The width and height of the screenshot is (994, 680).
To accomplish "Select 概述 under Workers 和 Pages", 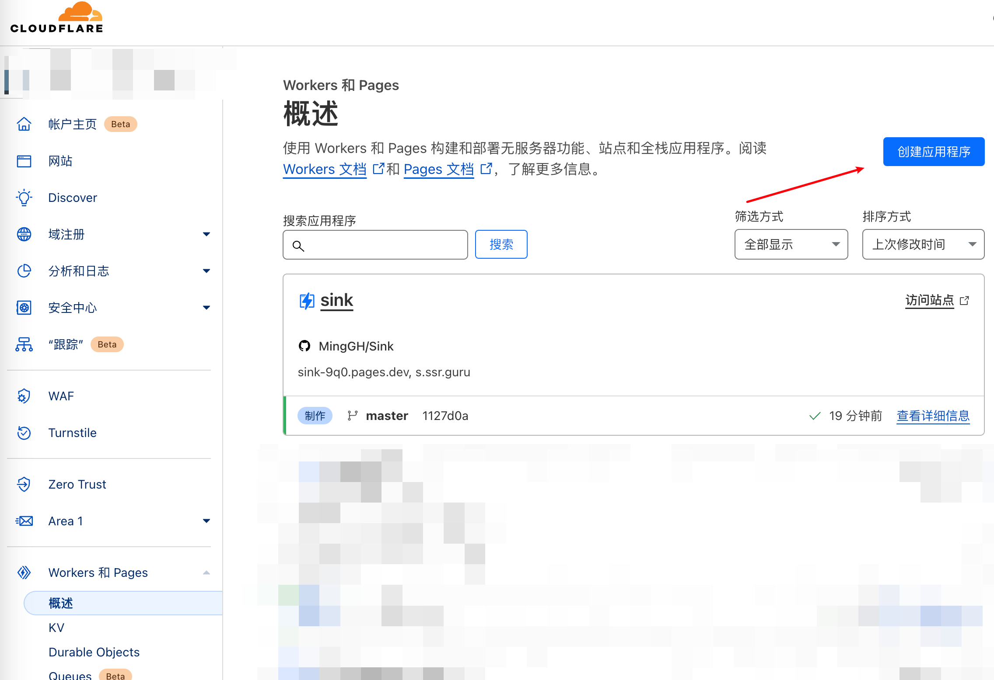I will [x=123, y=603].
